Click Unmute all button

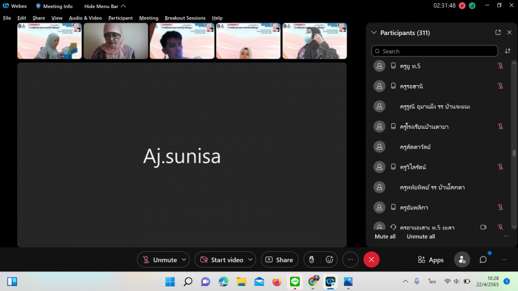(x=421, y=236)
